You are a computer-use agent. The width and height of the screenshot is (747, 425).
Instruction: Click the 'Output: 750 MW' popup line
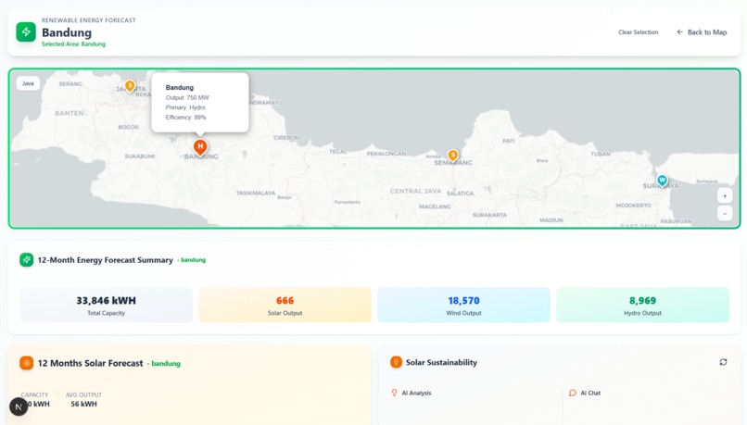[x=187, y=97]
